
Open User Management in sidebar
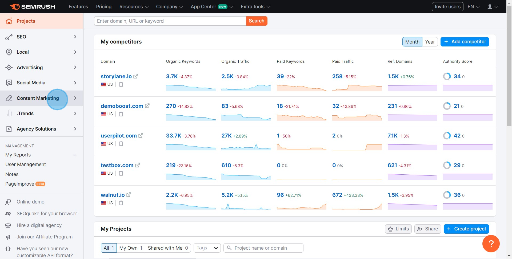point(26,164)
